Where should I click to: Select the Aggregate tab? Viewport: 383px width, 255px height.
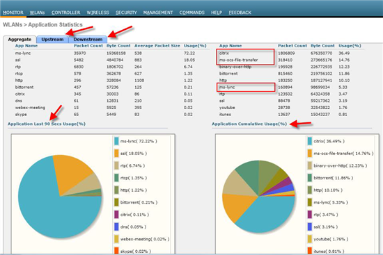(19, 39)
